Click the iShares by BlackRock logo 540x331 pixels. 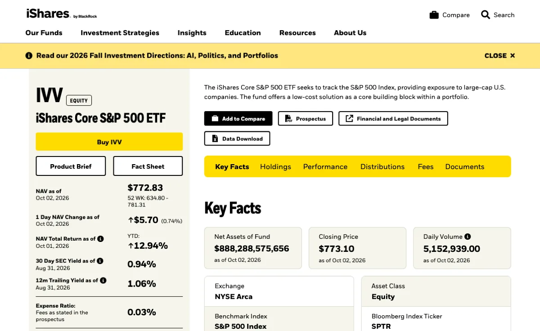(x=62, y=14)
